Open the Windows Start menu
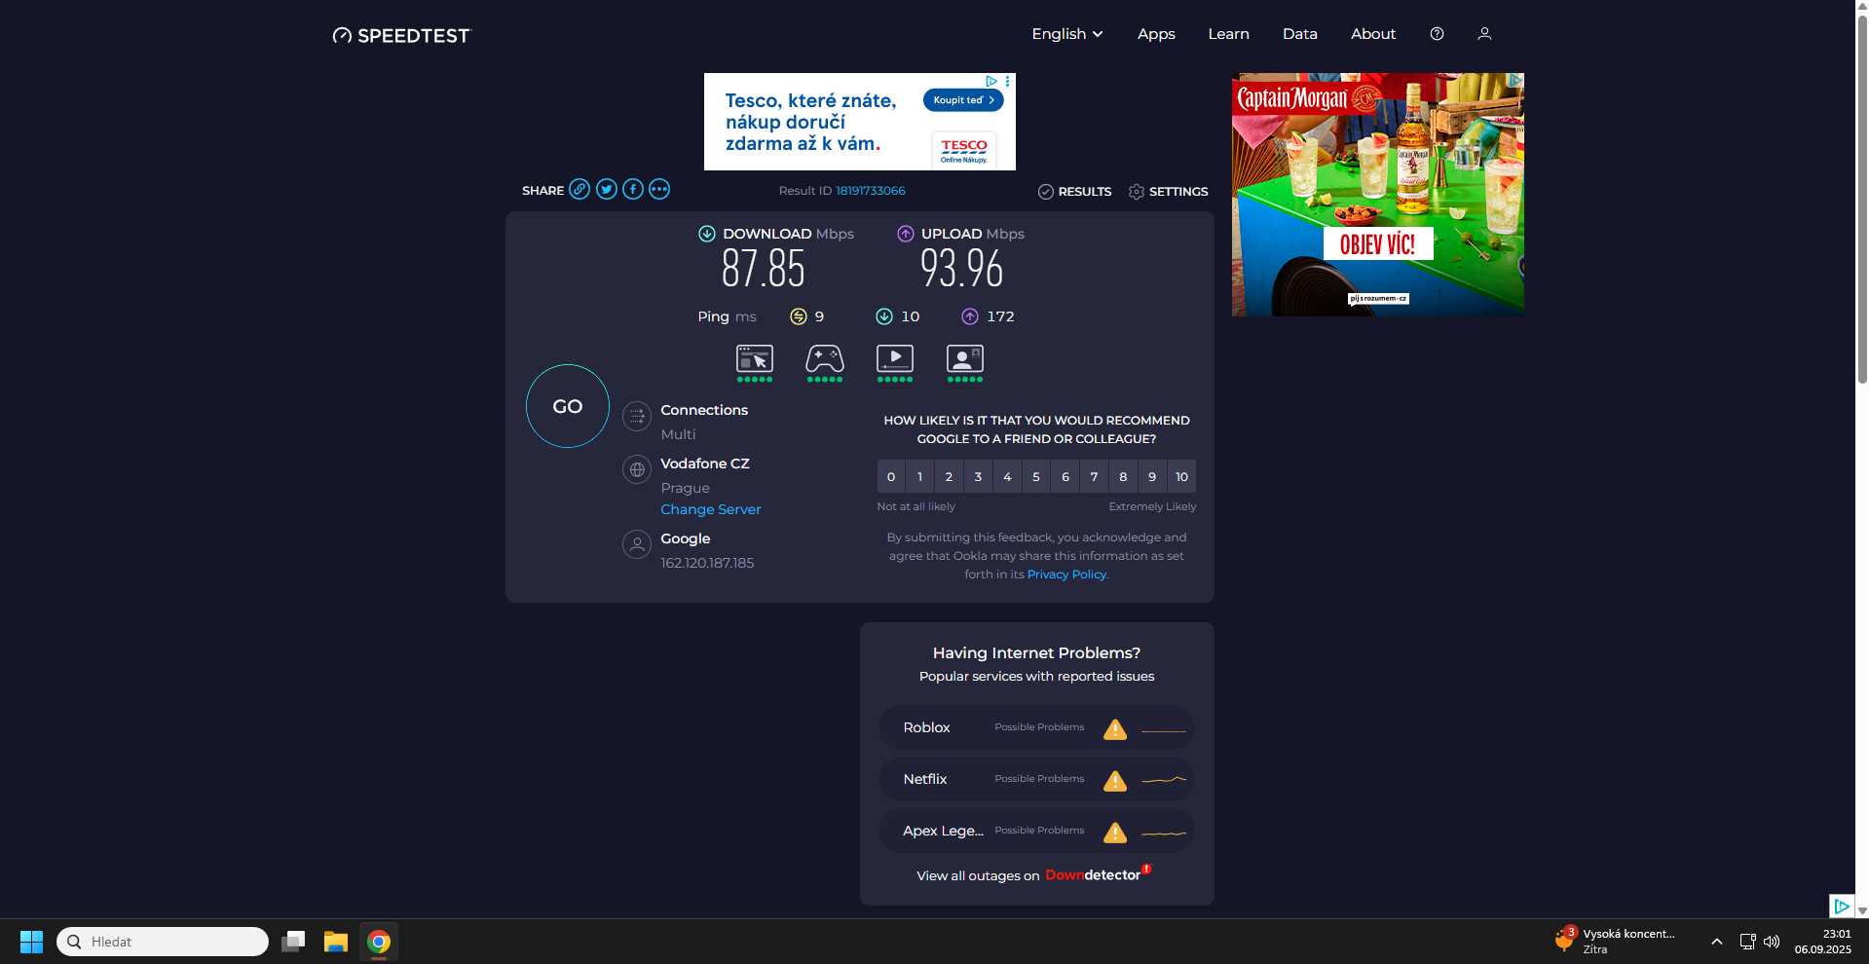The height and width of the screenshot is (964, 1869). pyautogui.click(x=31, y=942)
